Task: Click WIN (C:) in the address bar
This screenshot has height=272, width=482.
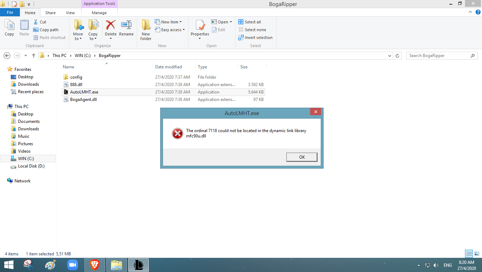Action: [83, 56]
